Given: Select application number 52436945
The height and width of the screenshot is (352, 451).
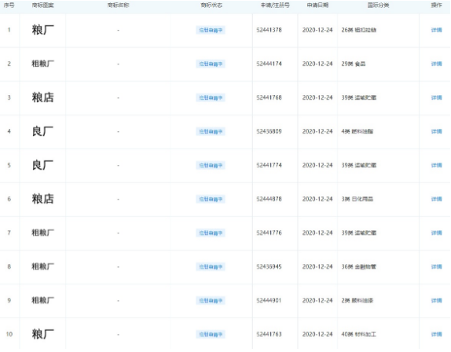Looking at the screenshot, I should pos(269,266).
